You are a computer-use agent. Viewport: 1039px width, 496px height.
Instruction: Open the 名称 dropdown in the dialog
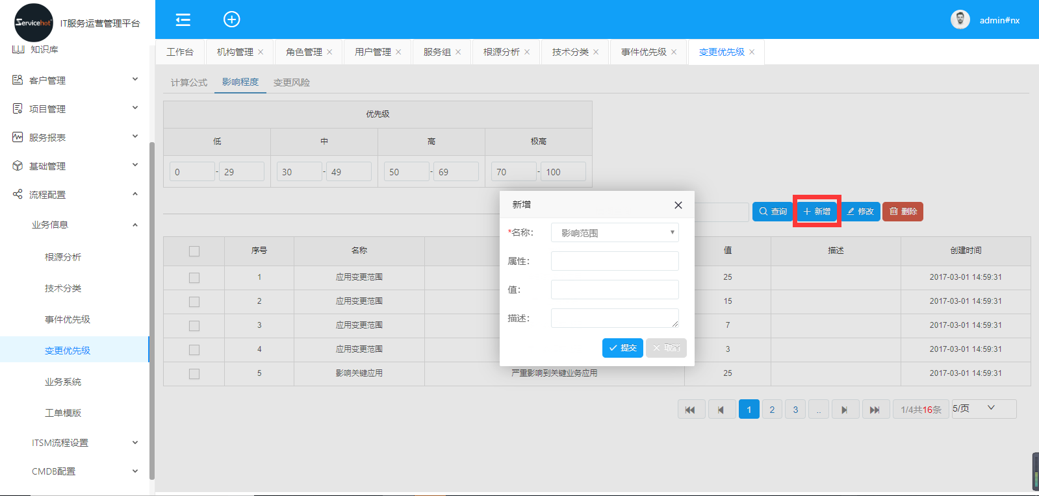coord(614,232)
